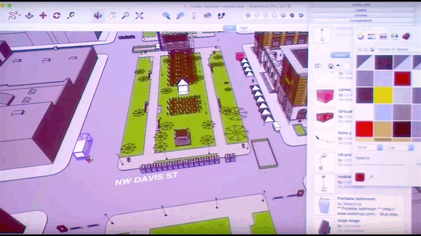Viewport: 421px width, 236px height.
Task: Open the Colors In Model list dropdown
Action: [398, 49]
